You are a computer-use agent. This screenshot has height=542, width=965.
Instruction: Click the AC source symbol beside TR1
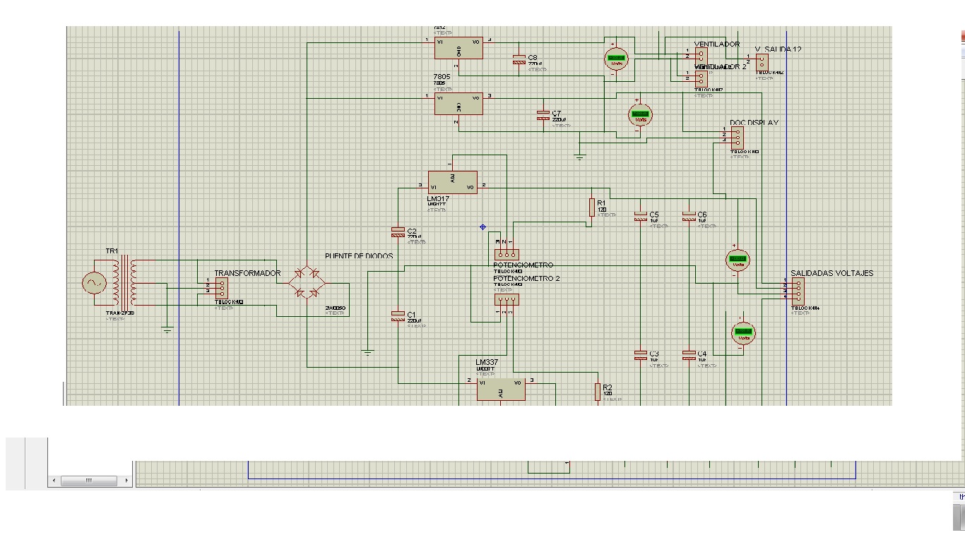(x=94, y=282)
